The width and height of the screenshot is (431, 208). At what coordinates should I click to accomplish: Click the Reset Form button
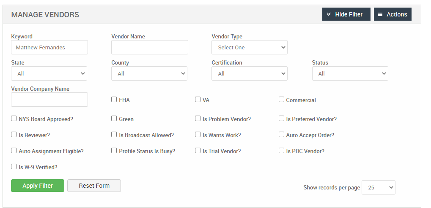tap(94, 186)
